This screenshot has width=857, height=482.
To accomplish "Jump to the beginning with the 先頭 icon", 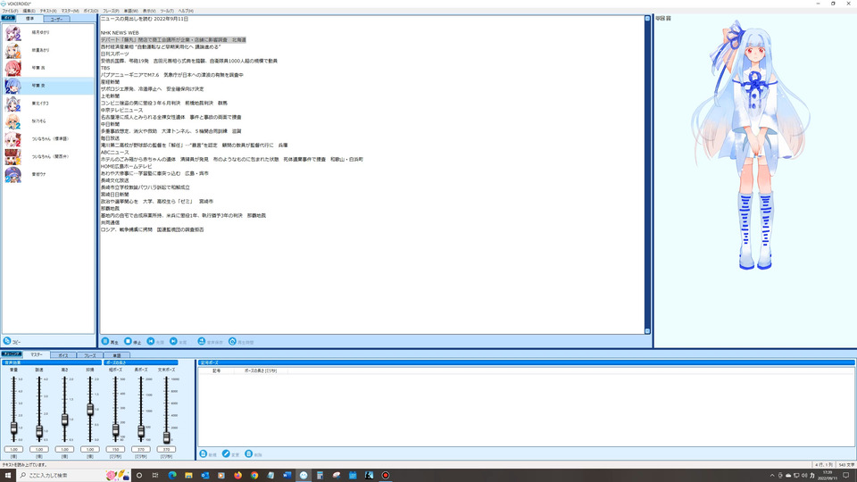I will (x=151, y=341).
